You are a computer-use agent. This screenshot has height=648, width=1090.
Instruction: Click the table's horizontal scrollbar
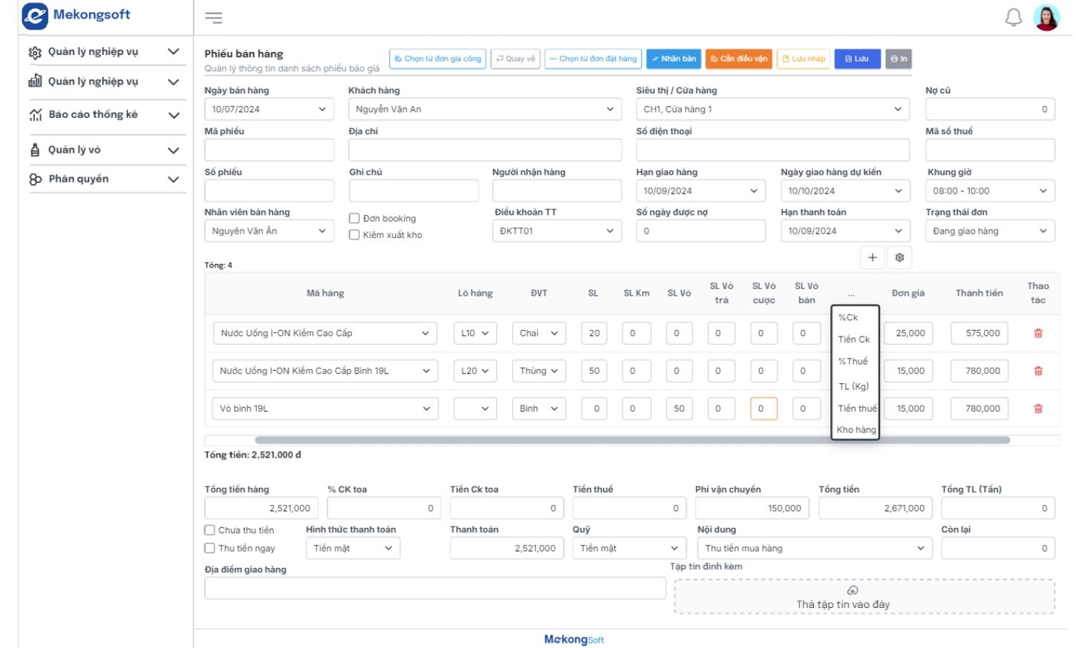click(632, 440)
